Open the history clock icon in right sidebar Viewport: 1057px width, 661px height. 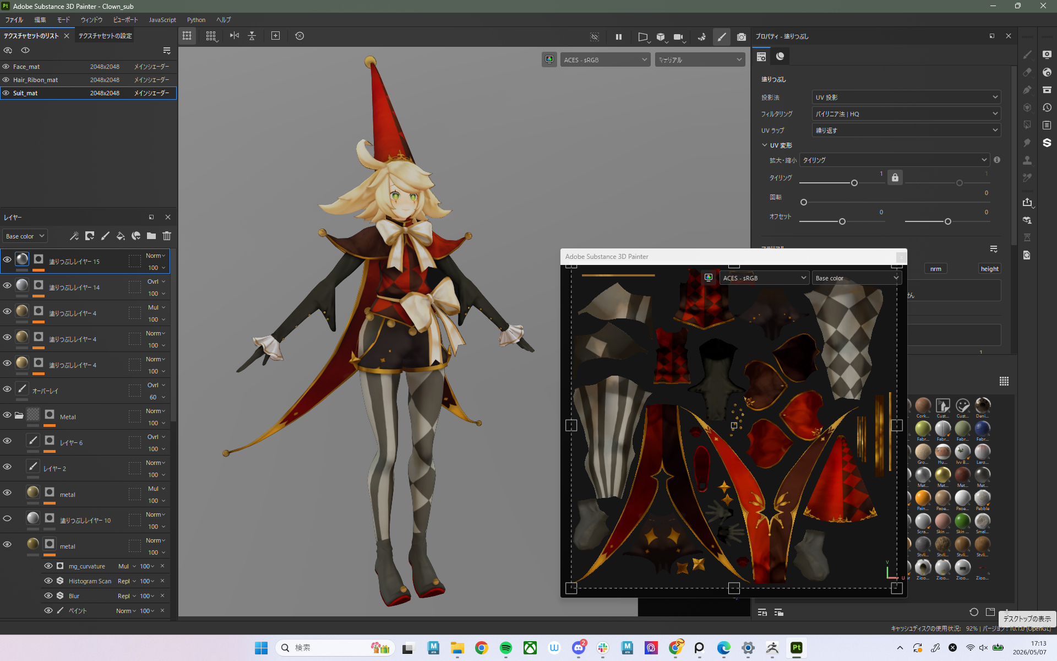[x=1047, y=107]
